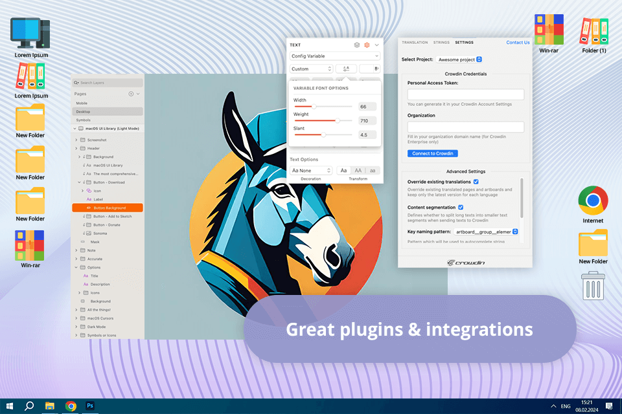
Task: Click the Mask layer rectangle icon
Action: click(82, 242)
